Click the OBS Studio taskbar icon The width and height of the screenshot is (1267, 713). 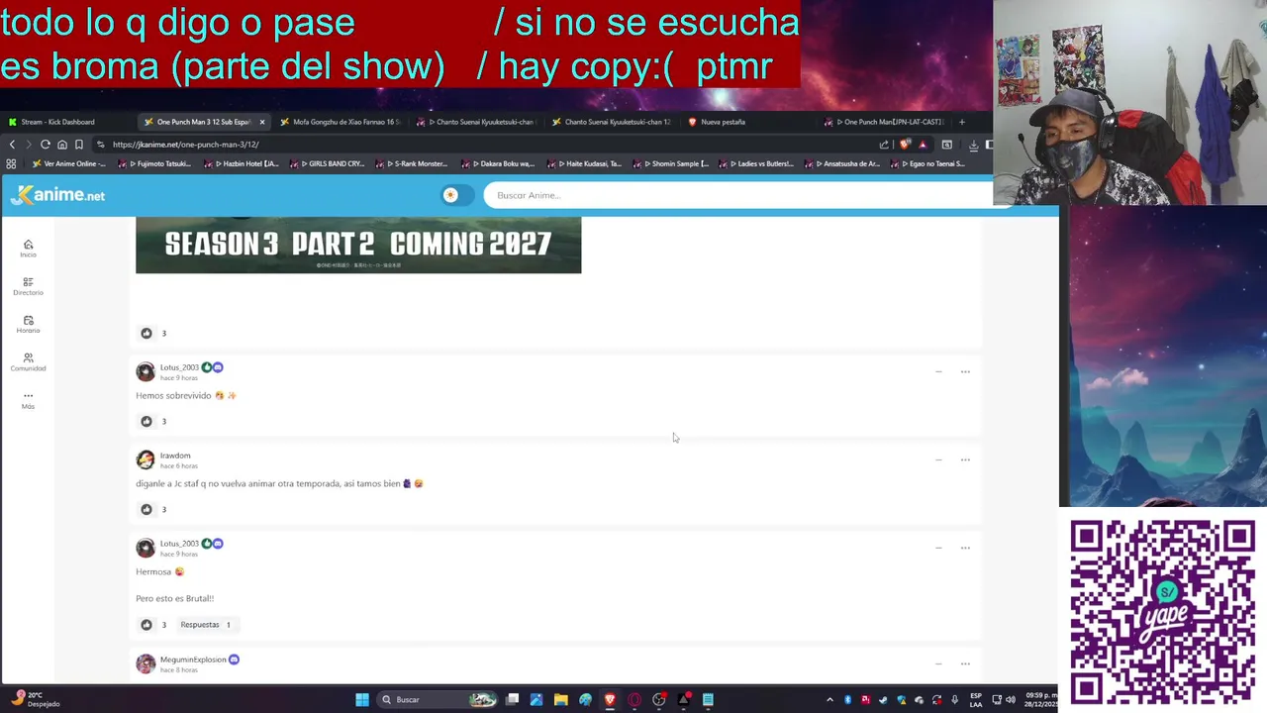pyautogui.click(x=659, y=700)
